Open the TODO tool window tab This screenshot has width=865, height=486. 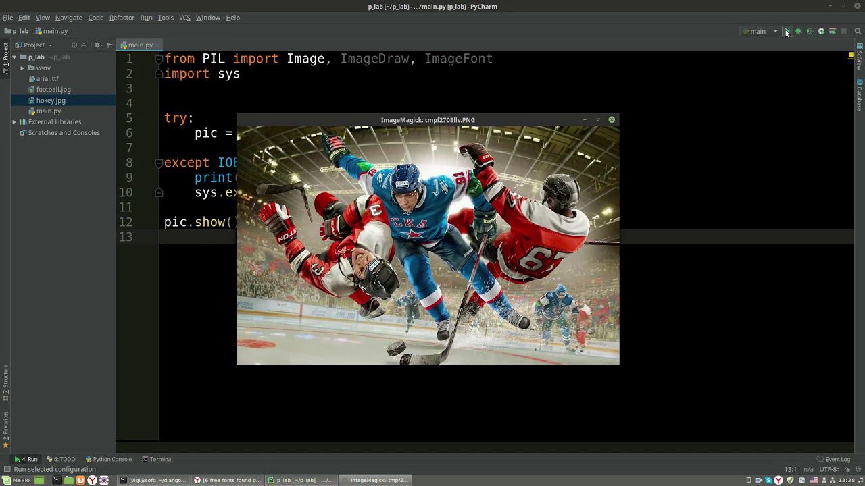point(61,460)
